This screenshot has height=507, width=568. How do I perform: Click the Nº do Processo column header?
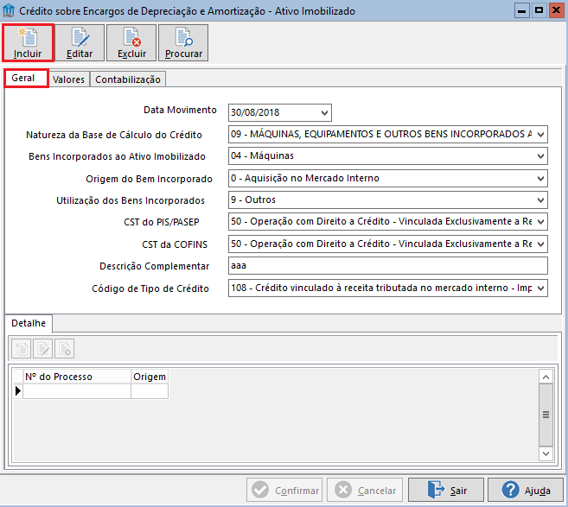77,377
